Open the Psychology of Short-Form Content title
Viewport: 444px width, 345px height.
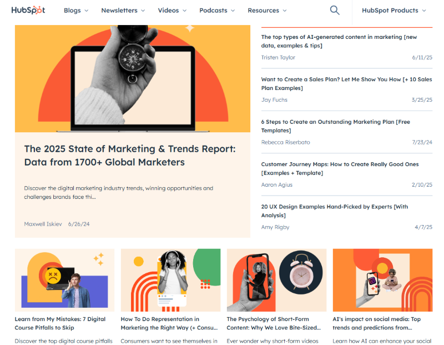tap(276, 323)
